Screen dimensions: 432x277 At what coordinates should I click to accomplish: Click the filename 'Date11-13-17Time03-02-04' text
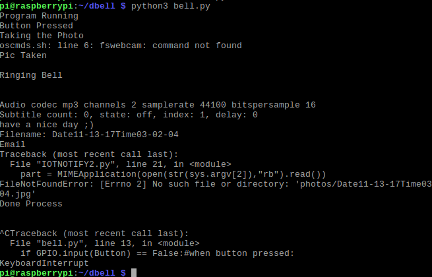click(115, 135)
